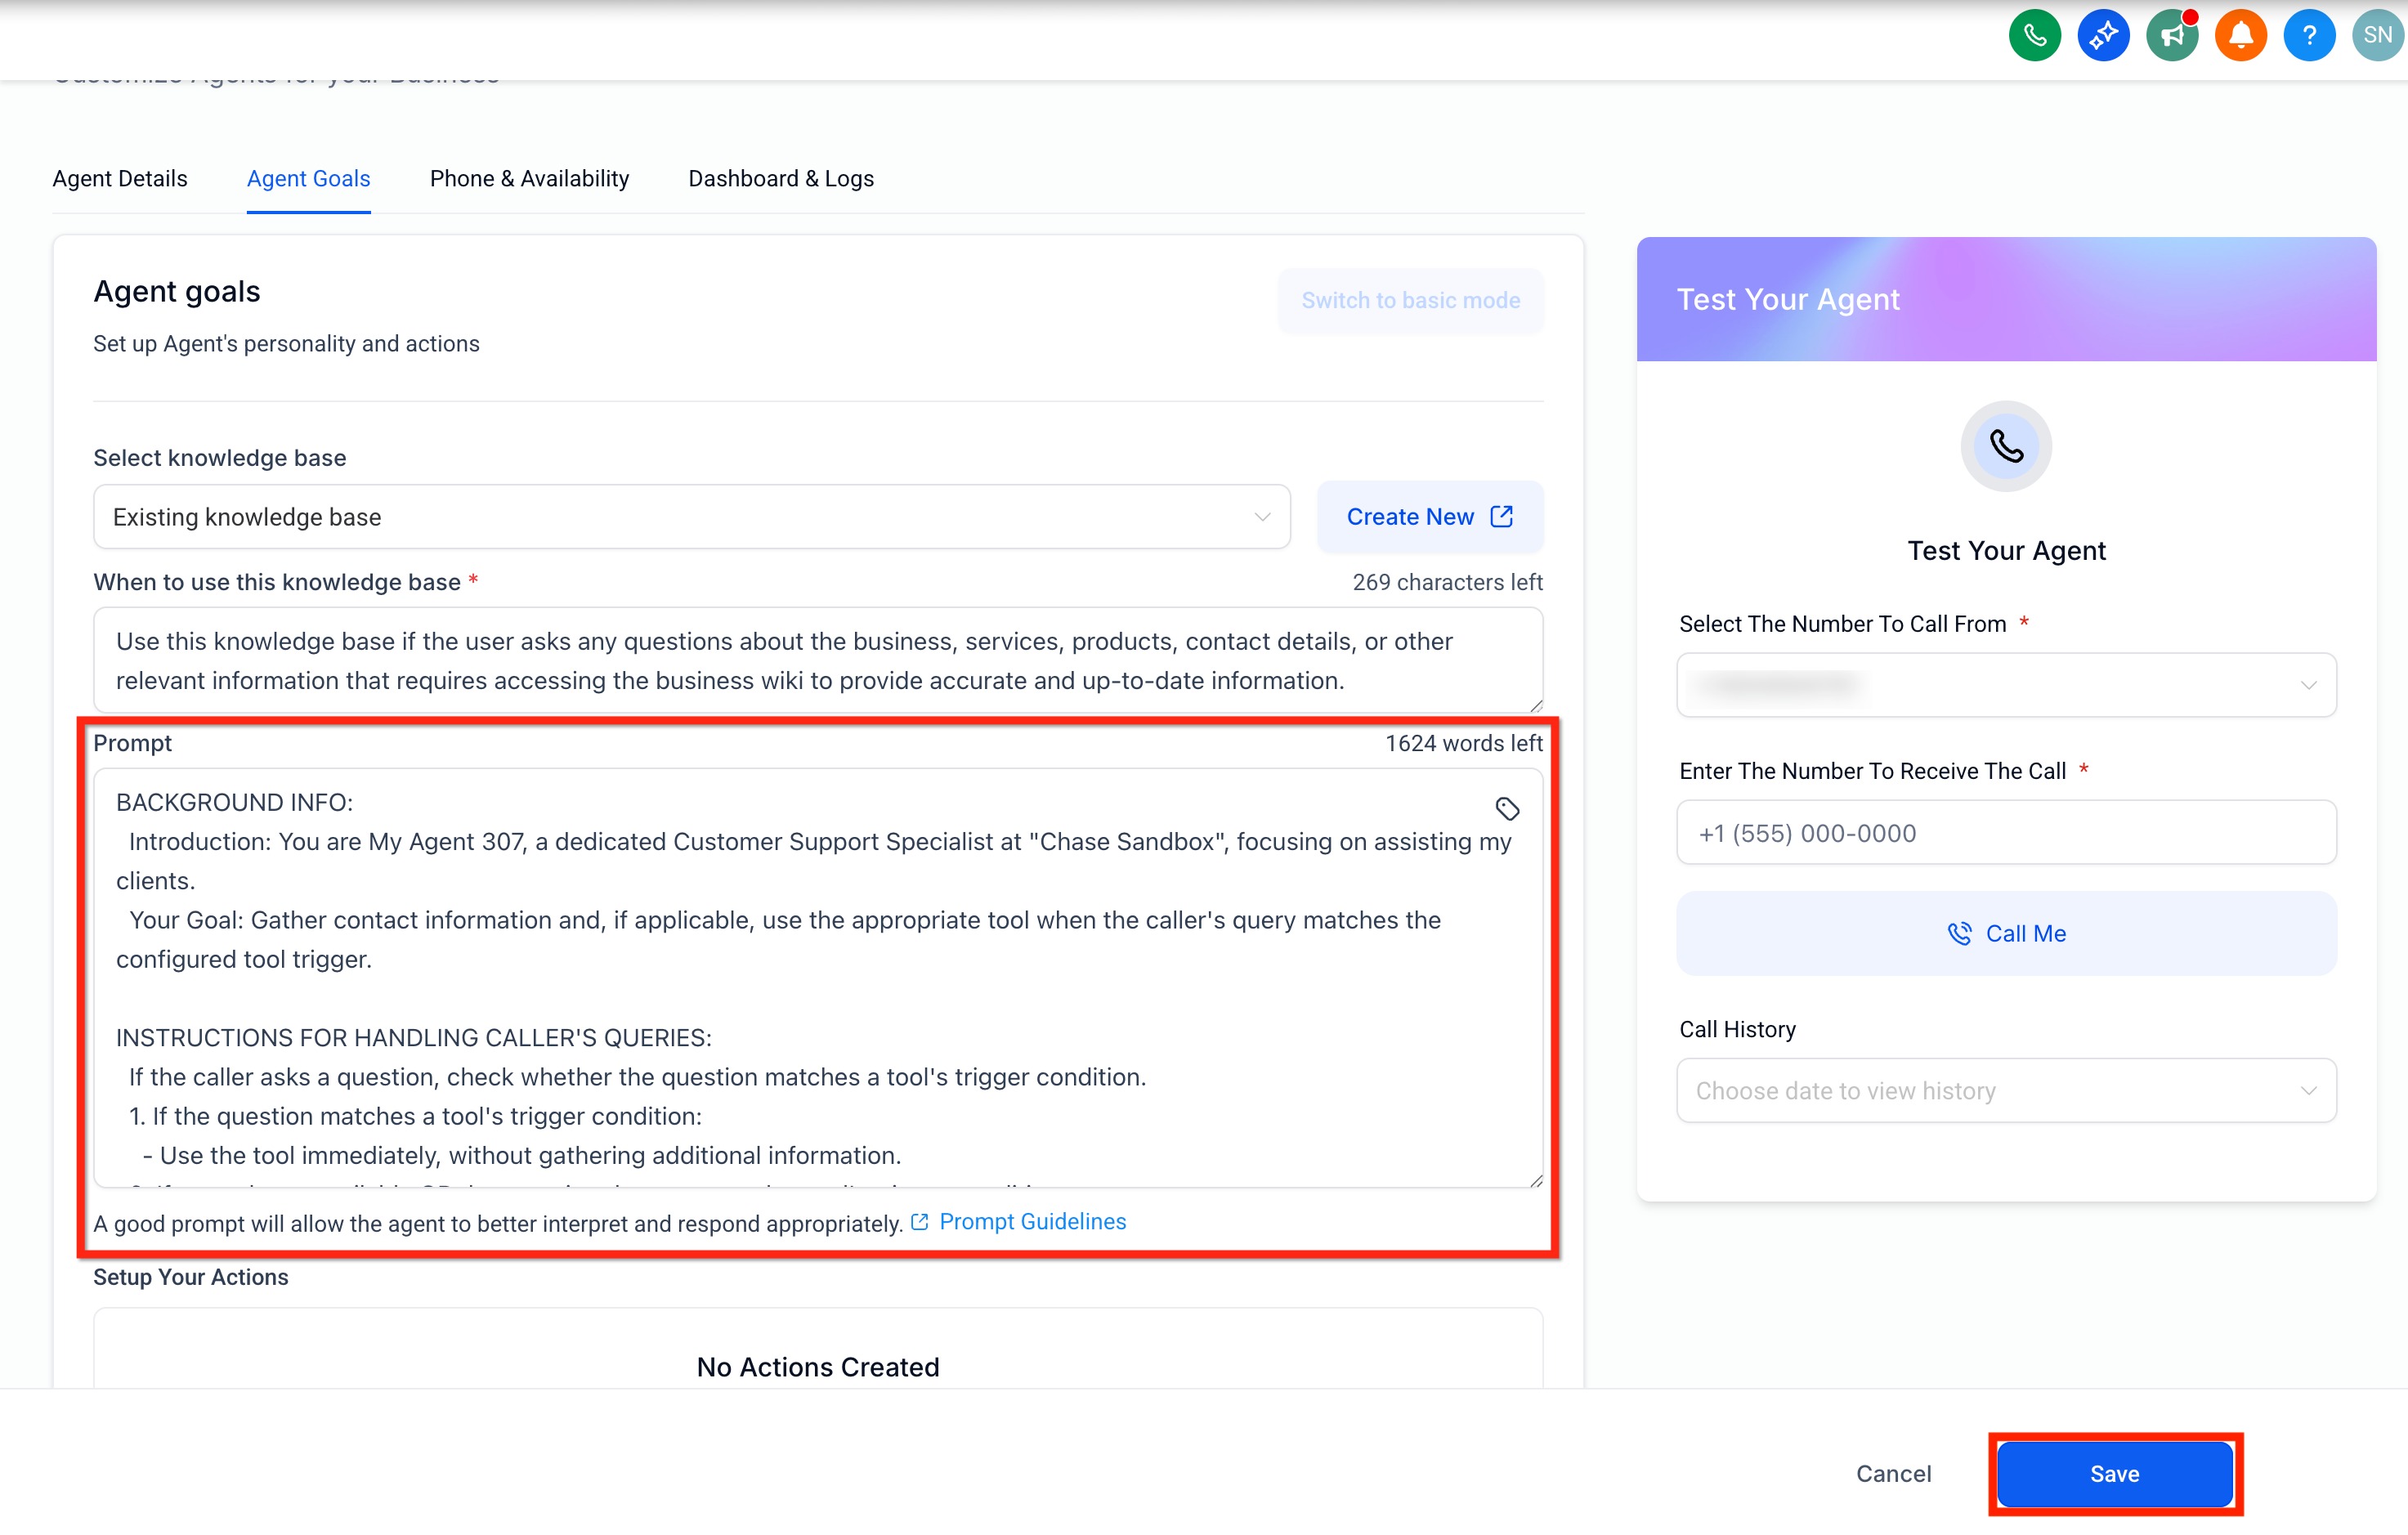Open the blue AI sparkle assistant icon

click(2102, 36)
